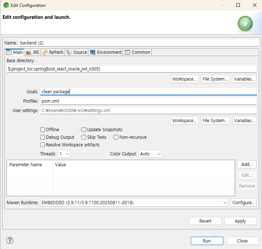Revert configuration changes
262x249 pixels.
205,221
